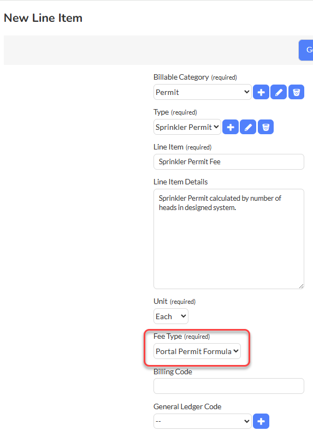Grab the textarea resize handle corner

302,286
